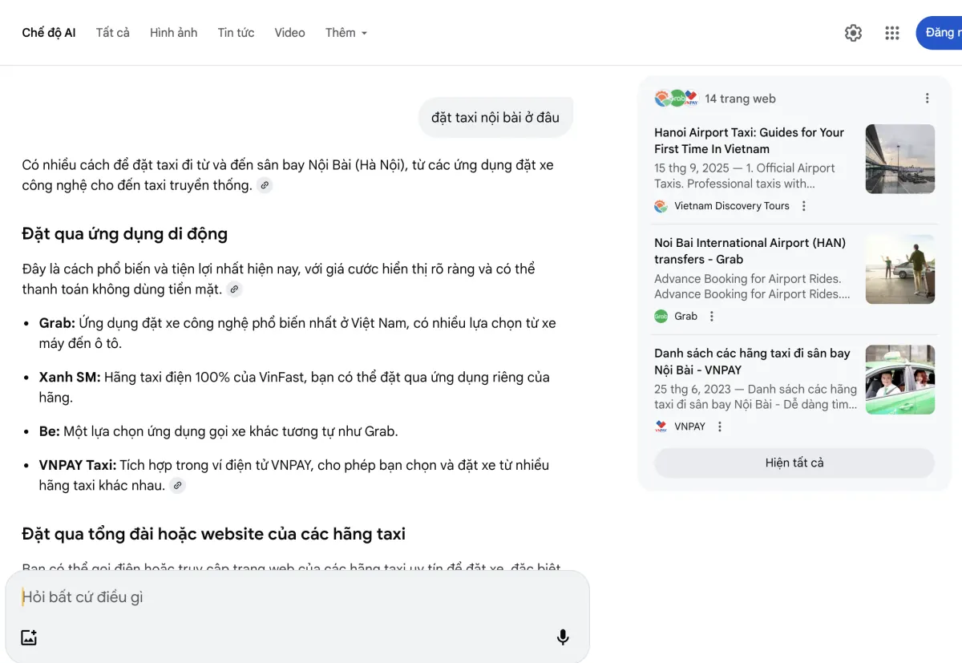962x663 pixels.
Task: Click the microphone voice input icon
Action: 563,637
